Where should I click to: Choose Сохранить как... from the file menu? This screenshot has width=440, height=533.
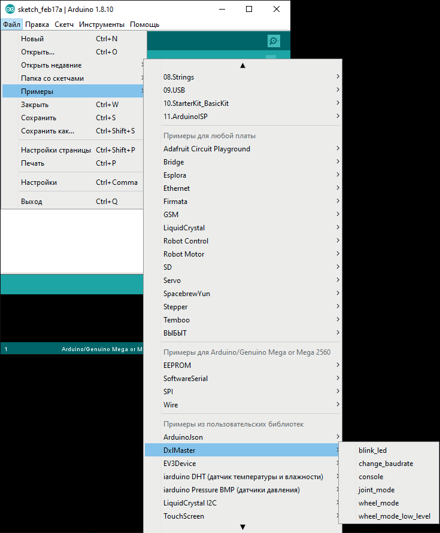coord(47,131)
